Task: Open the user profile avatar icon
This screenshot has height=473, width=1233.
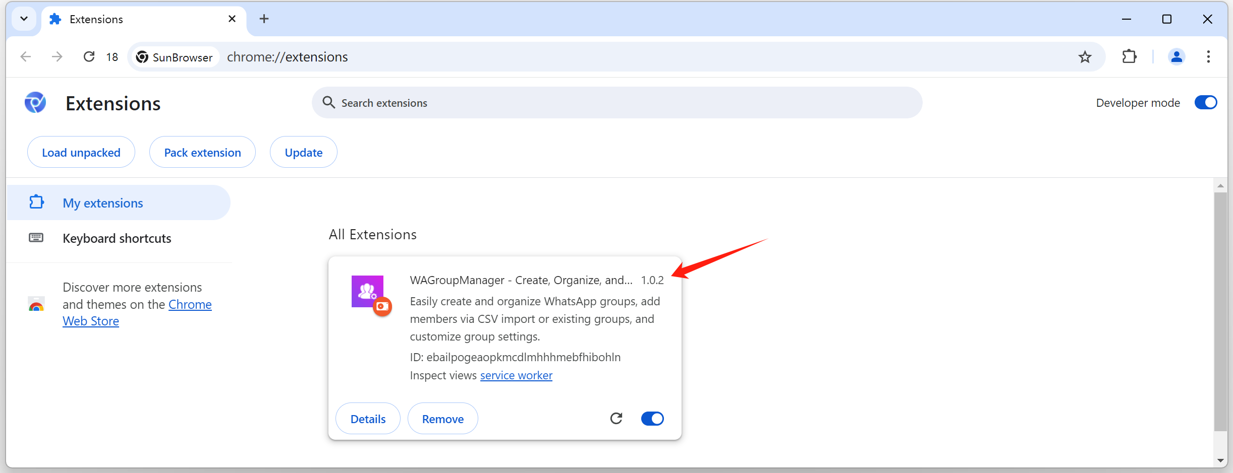Action: click(x=1176, y=57)
